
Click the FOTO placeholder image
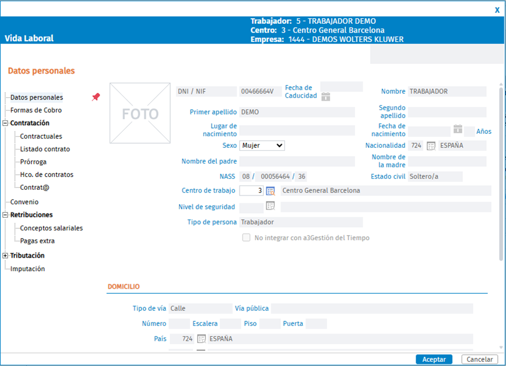tap(140, 113)
